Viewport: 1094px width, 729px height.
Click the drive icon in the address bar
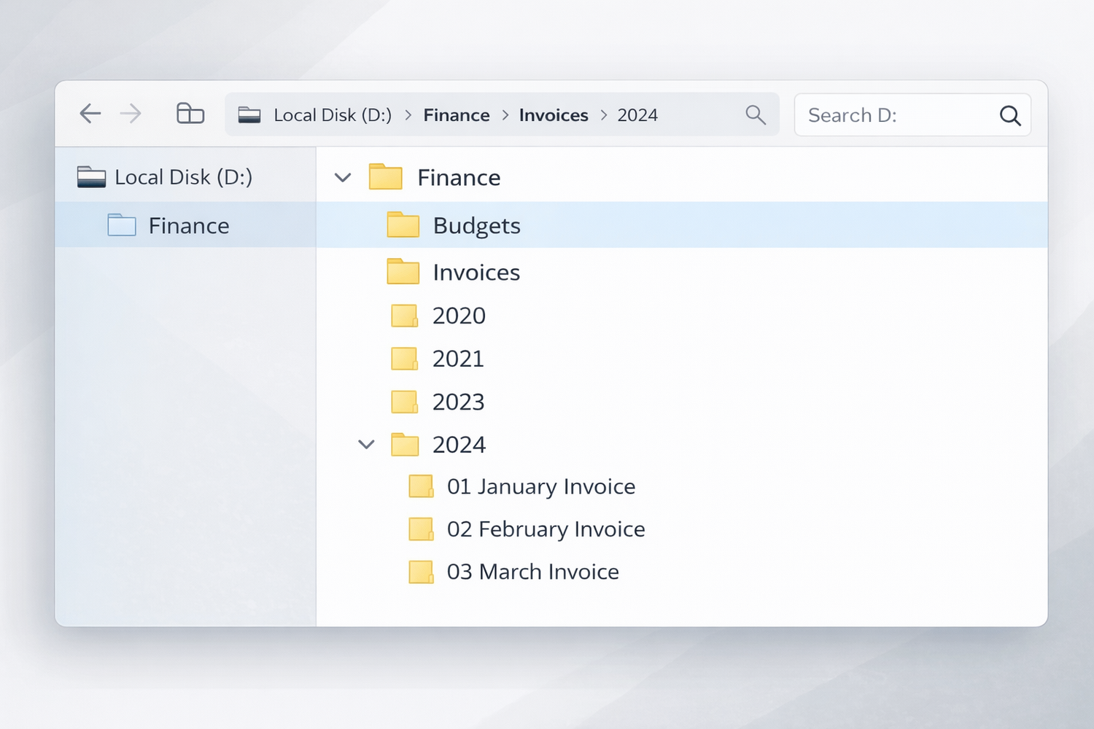249,115
